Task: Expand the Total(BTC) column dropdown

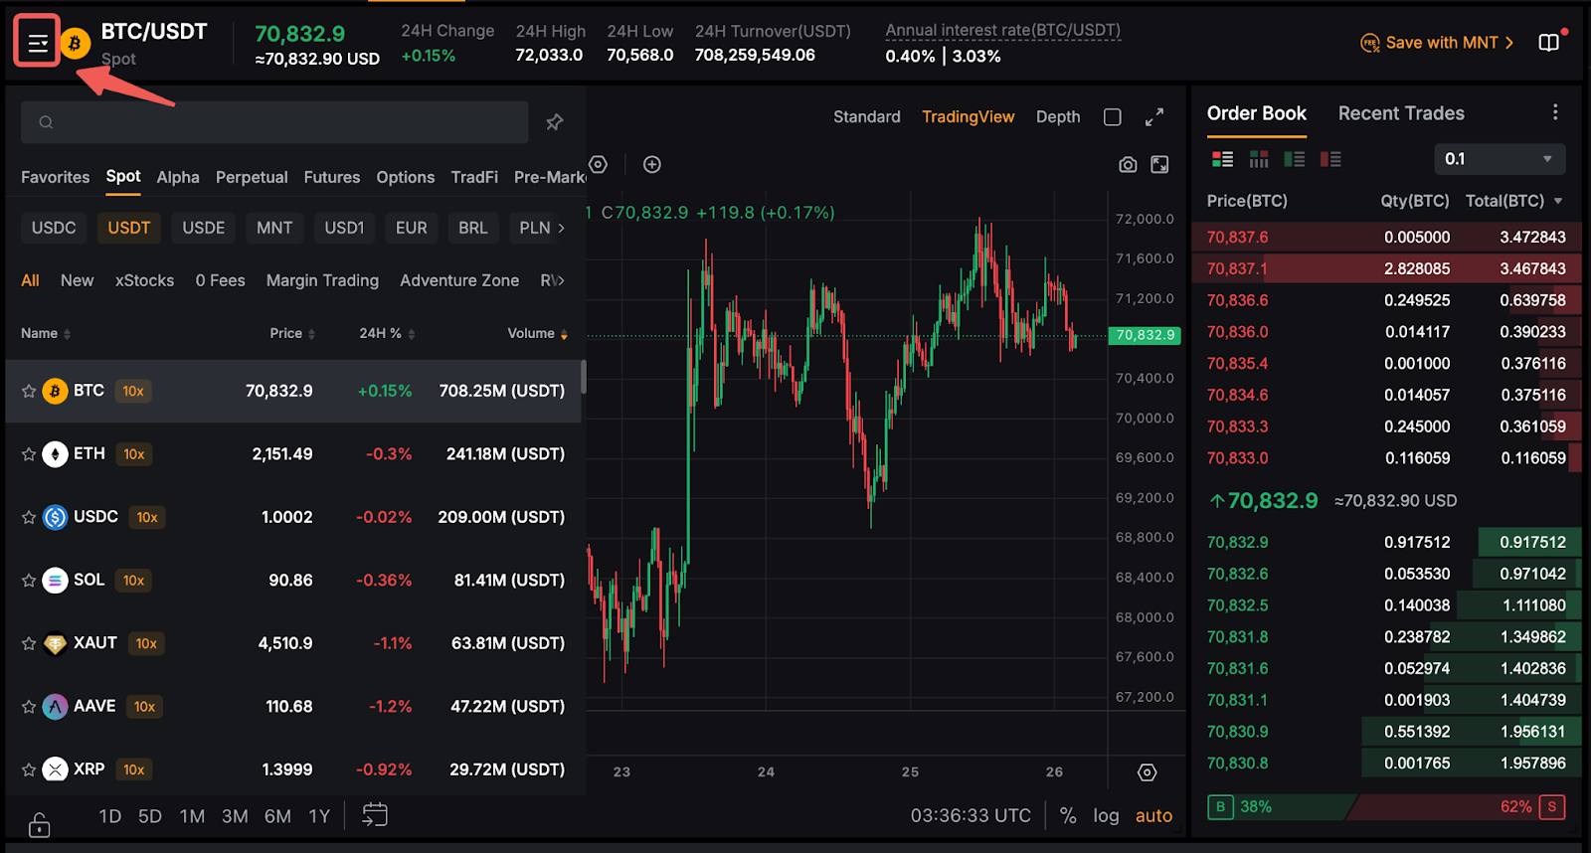Action: (1558, 201)
